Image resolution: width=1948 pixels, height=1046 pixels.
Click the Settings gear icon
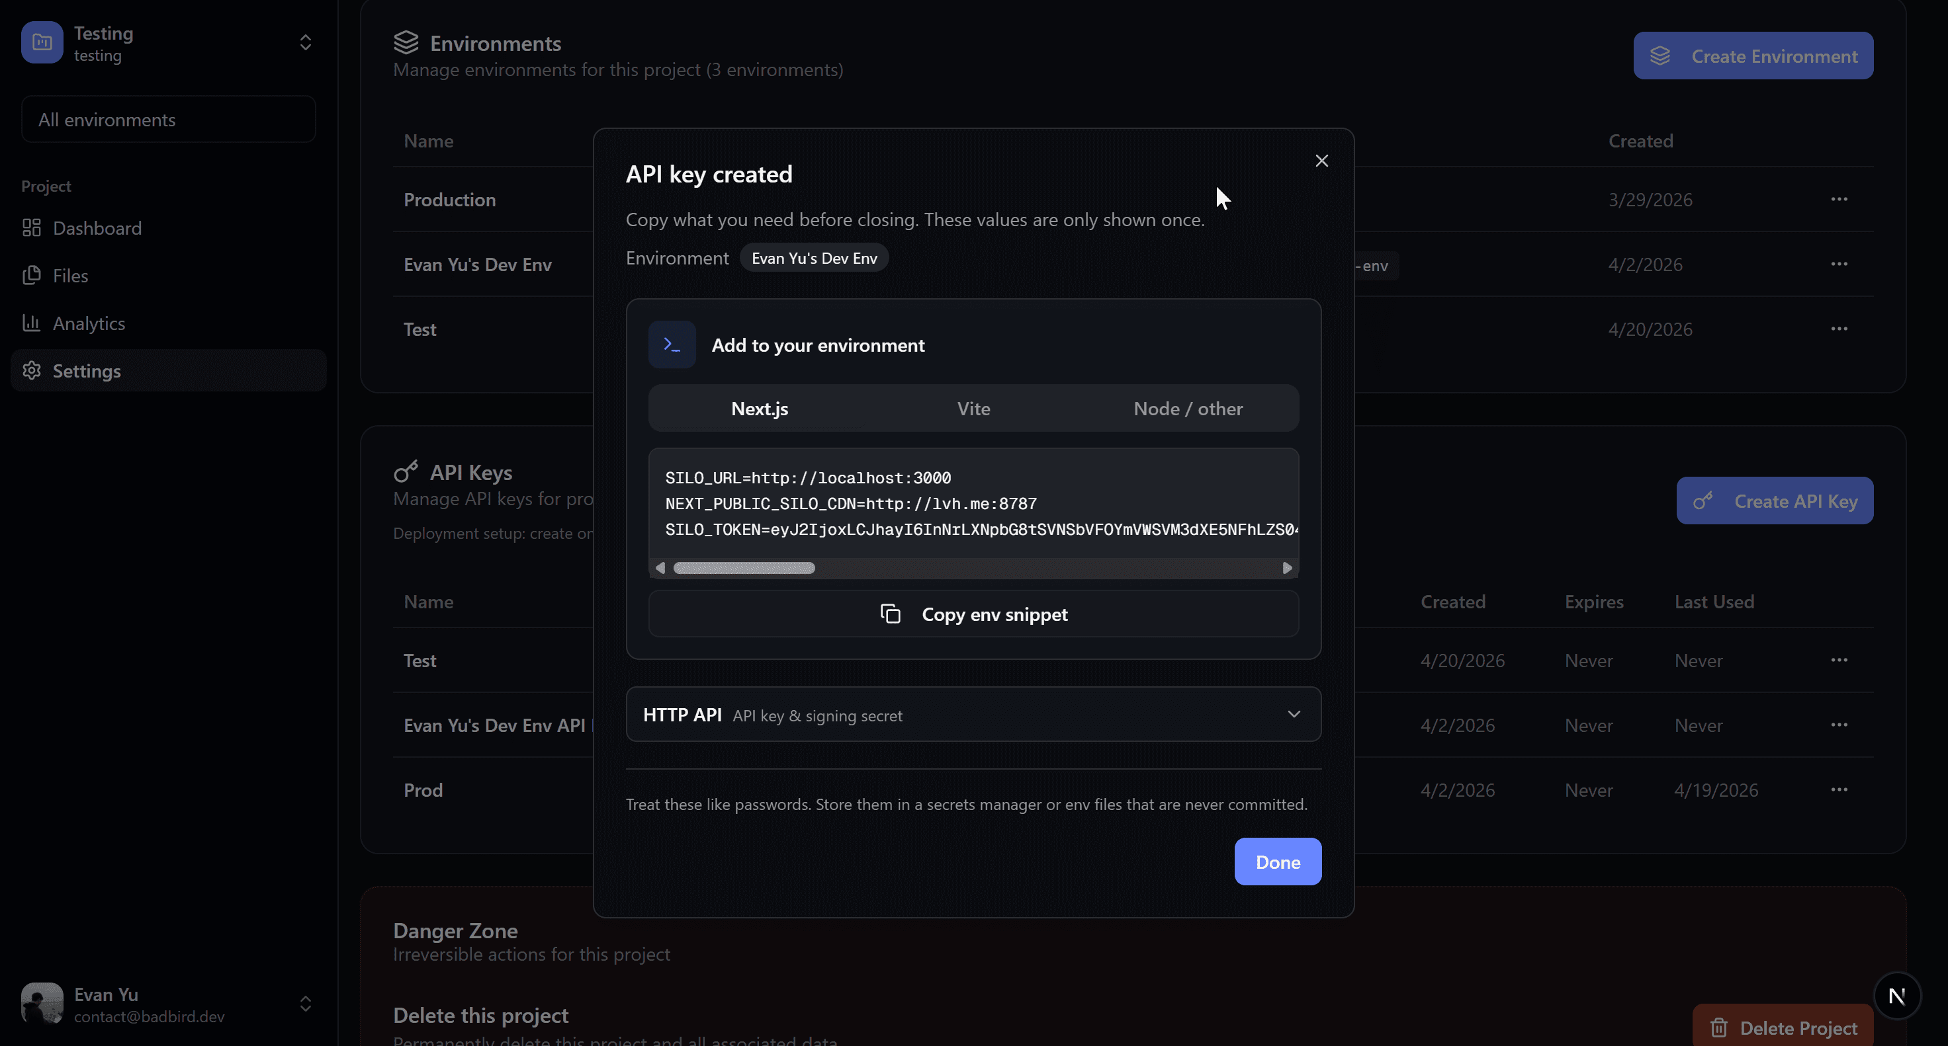pyautogui.click(x=32, y=370)
